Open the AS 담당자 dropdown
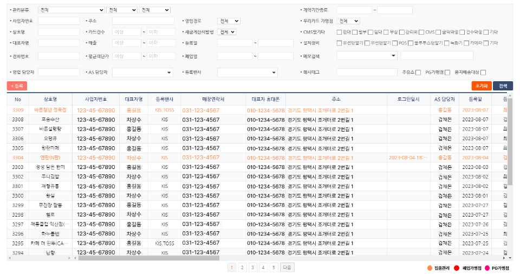 [142, 73]
